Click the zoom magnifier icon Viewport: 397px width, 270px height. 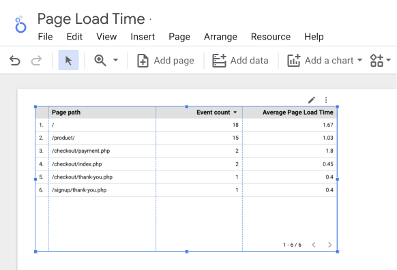100,61
